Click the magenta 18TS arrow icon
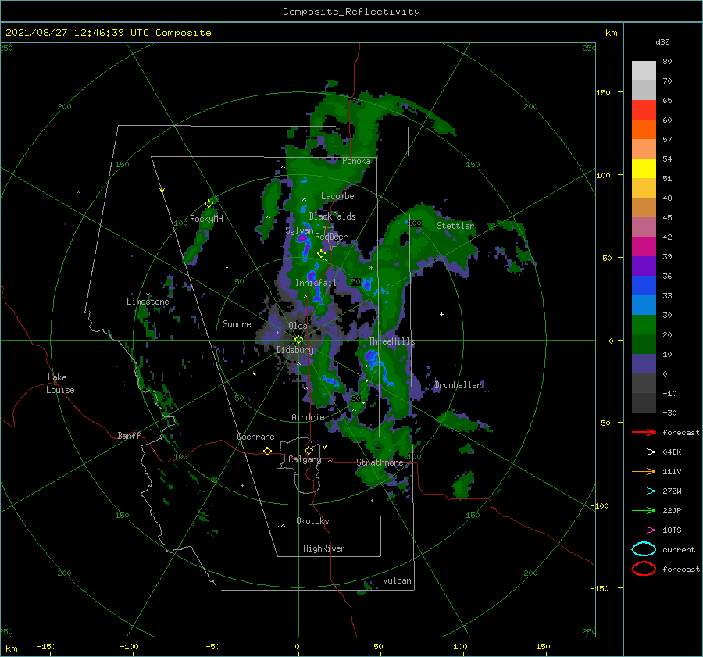703x657 pixels. point(644,530)
